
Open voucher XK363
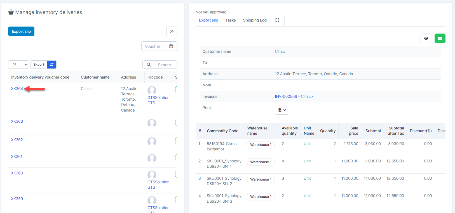tap(17, 121)
